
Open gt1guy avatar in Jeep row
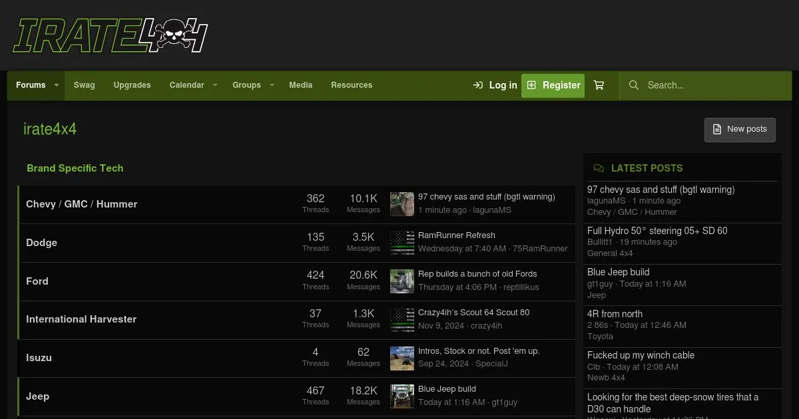pos(402,396)
